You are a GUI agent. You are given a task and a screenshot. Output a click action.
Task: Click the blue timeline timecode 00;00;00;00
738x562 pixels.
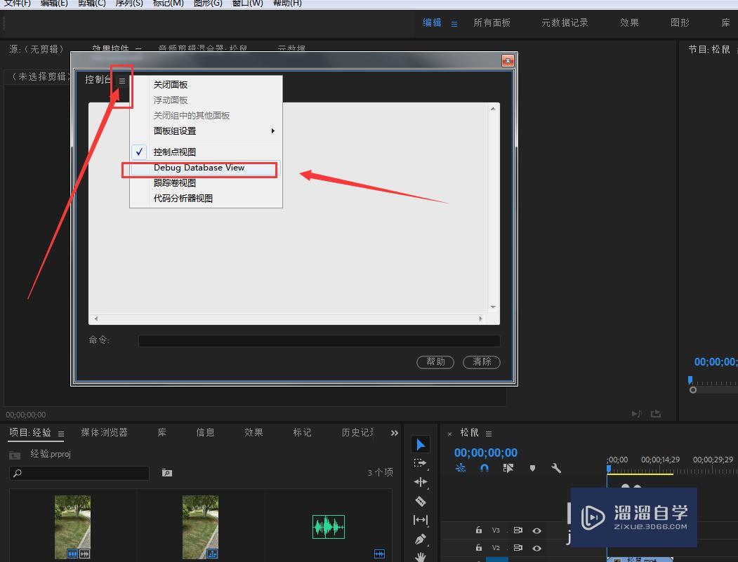click(486, 453)
